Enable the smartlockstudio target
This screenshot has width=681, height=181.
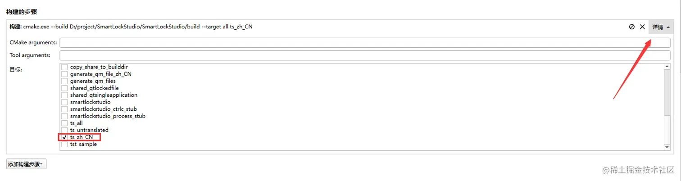click(x=65, y=102)
